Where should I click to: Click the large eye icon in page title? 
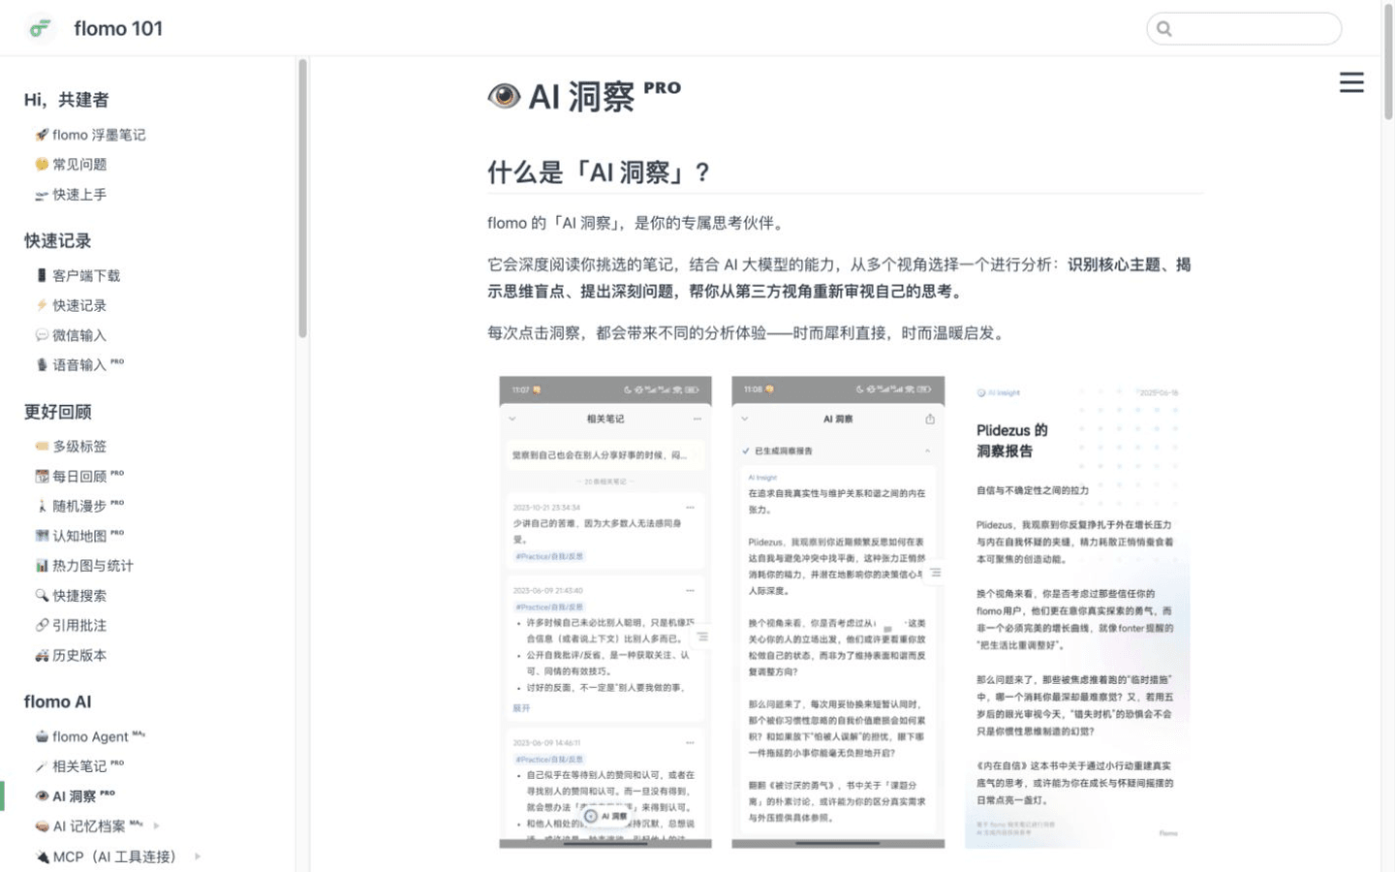pos(504,95)
